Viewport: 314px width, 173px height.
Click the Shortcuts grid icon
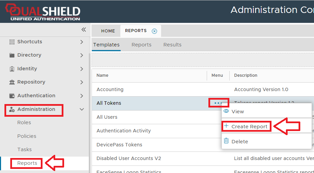pyautogui.click(x=12, y=42)
